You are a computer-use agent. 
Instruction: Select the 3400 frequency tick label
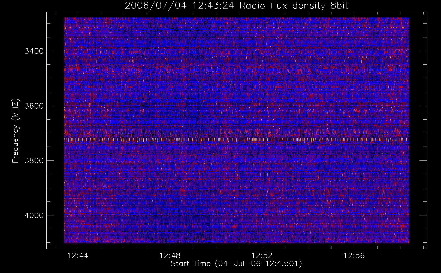(34, 51)
